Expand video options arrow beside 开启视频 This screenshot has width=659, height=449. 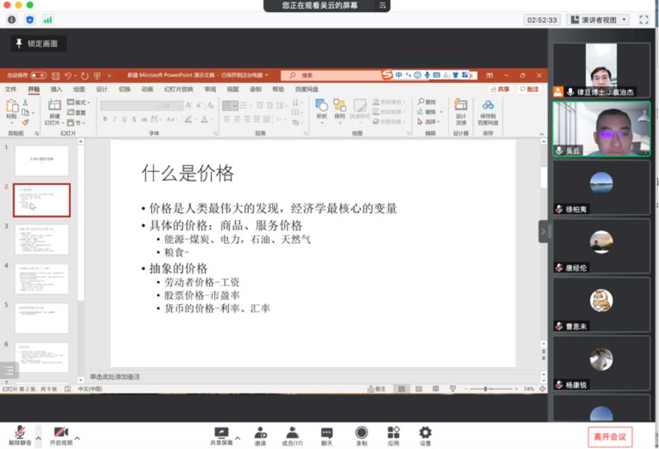tap(77, 438)
